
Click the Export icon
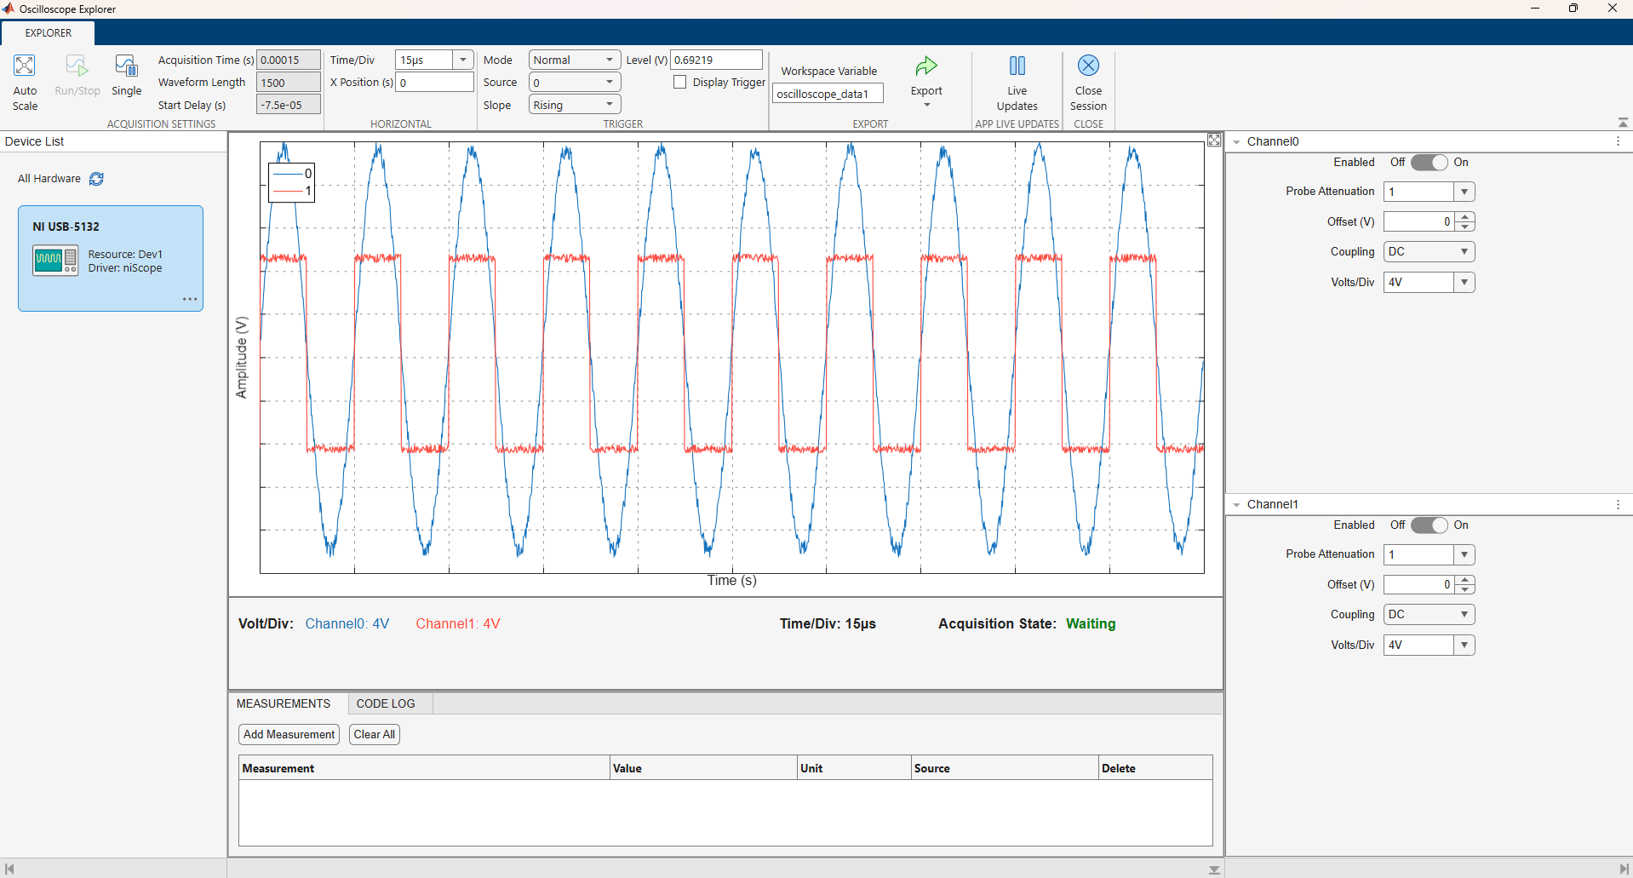pos(926,66)
